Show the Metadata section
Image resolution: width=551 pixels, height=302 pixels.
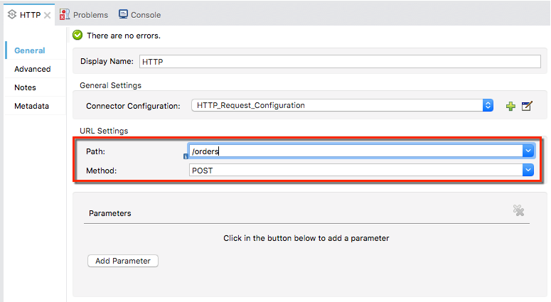(x=31, y=106)
